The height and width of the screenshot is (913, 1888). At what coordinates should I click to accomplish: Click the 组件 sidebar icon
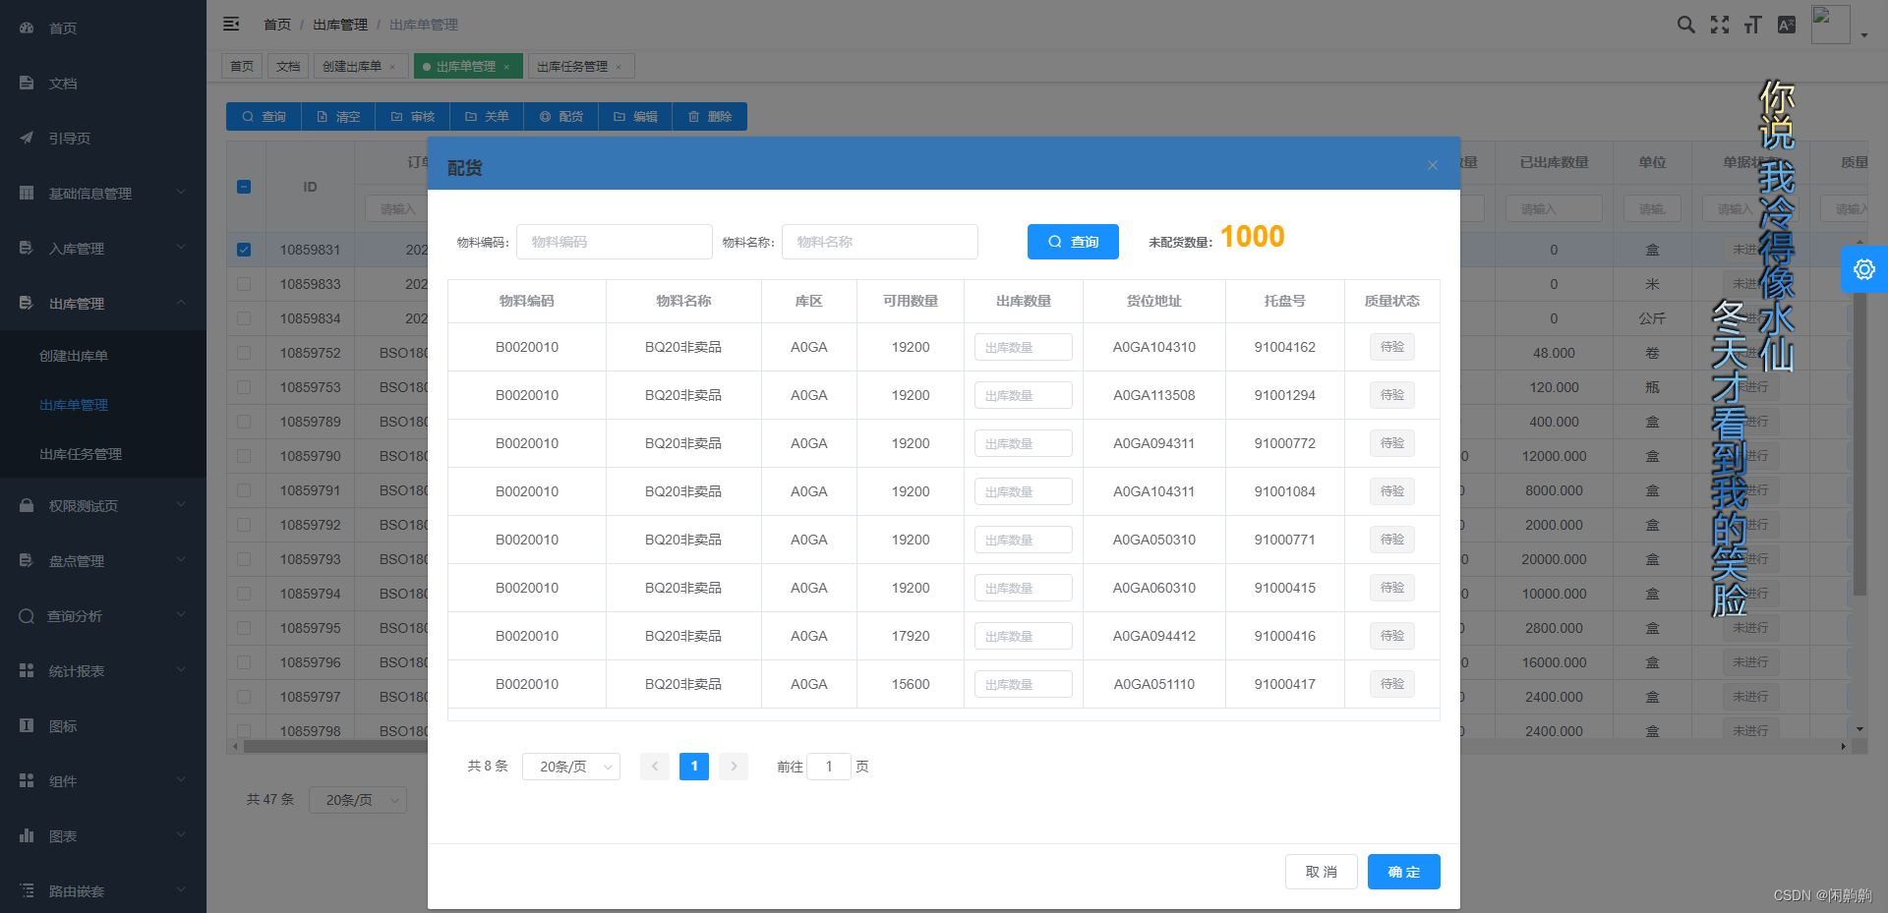[27, 781]
